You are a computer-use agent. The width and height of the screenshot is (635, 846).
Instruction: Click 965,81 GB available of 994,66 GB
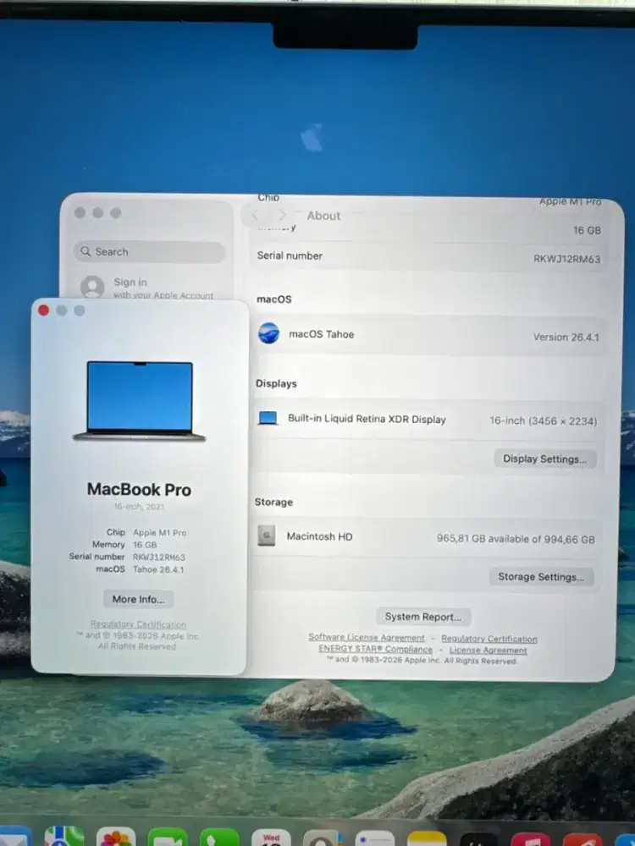pos(516,538)
